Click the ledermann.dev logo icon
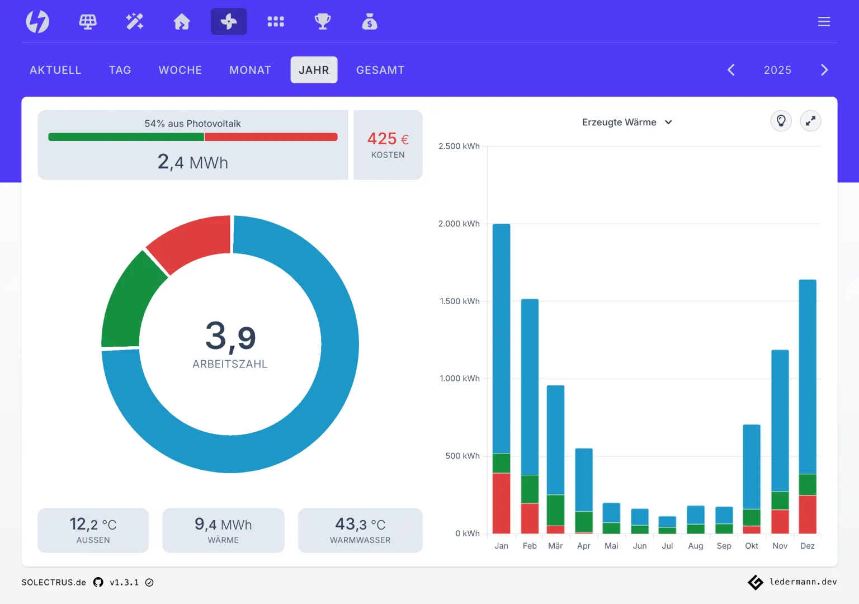Viewport: 859px width, 604px height. click(x=756, y=582)
